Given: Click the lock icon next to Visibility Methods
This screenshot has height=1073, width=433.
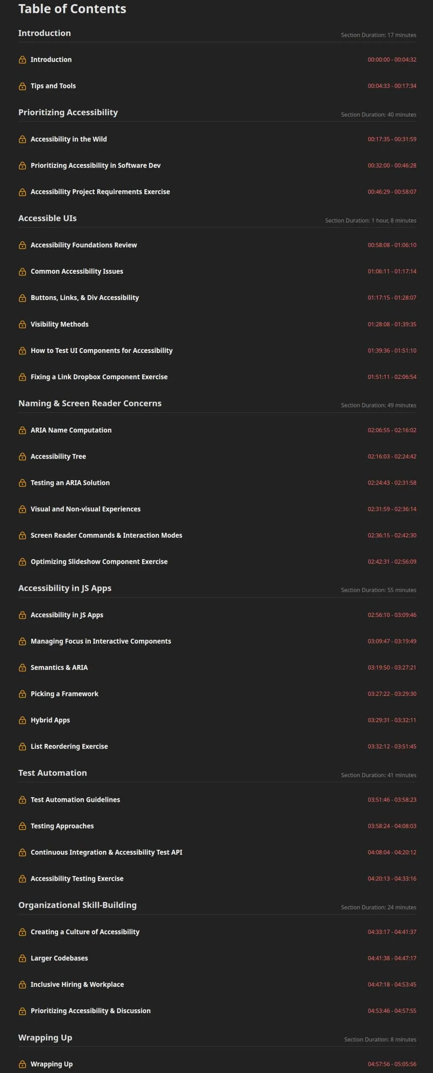Looking at the screenshot, I should (22, 324).
